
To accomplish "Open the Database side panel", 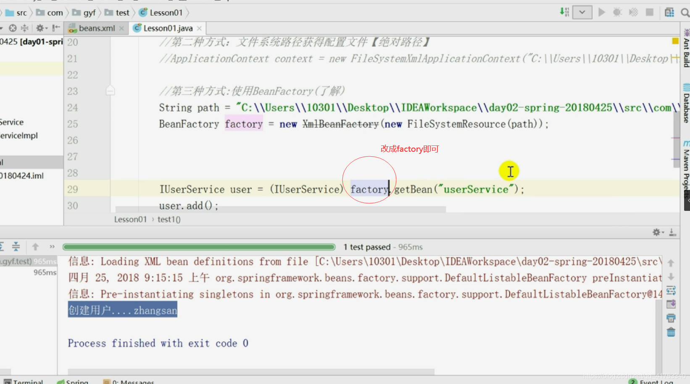I will coord(686,103).
